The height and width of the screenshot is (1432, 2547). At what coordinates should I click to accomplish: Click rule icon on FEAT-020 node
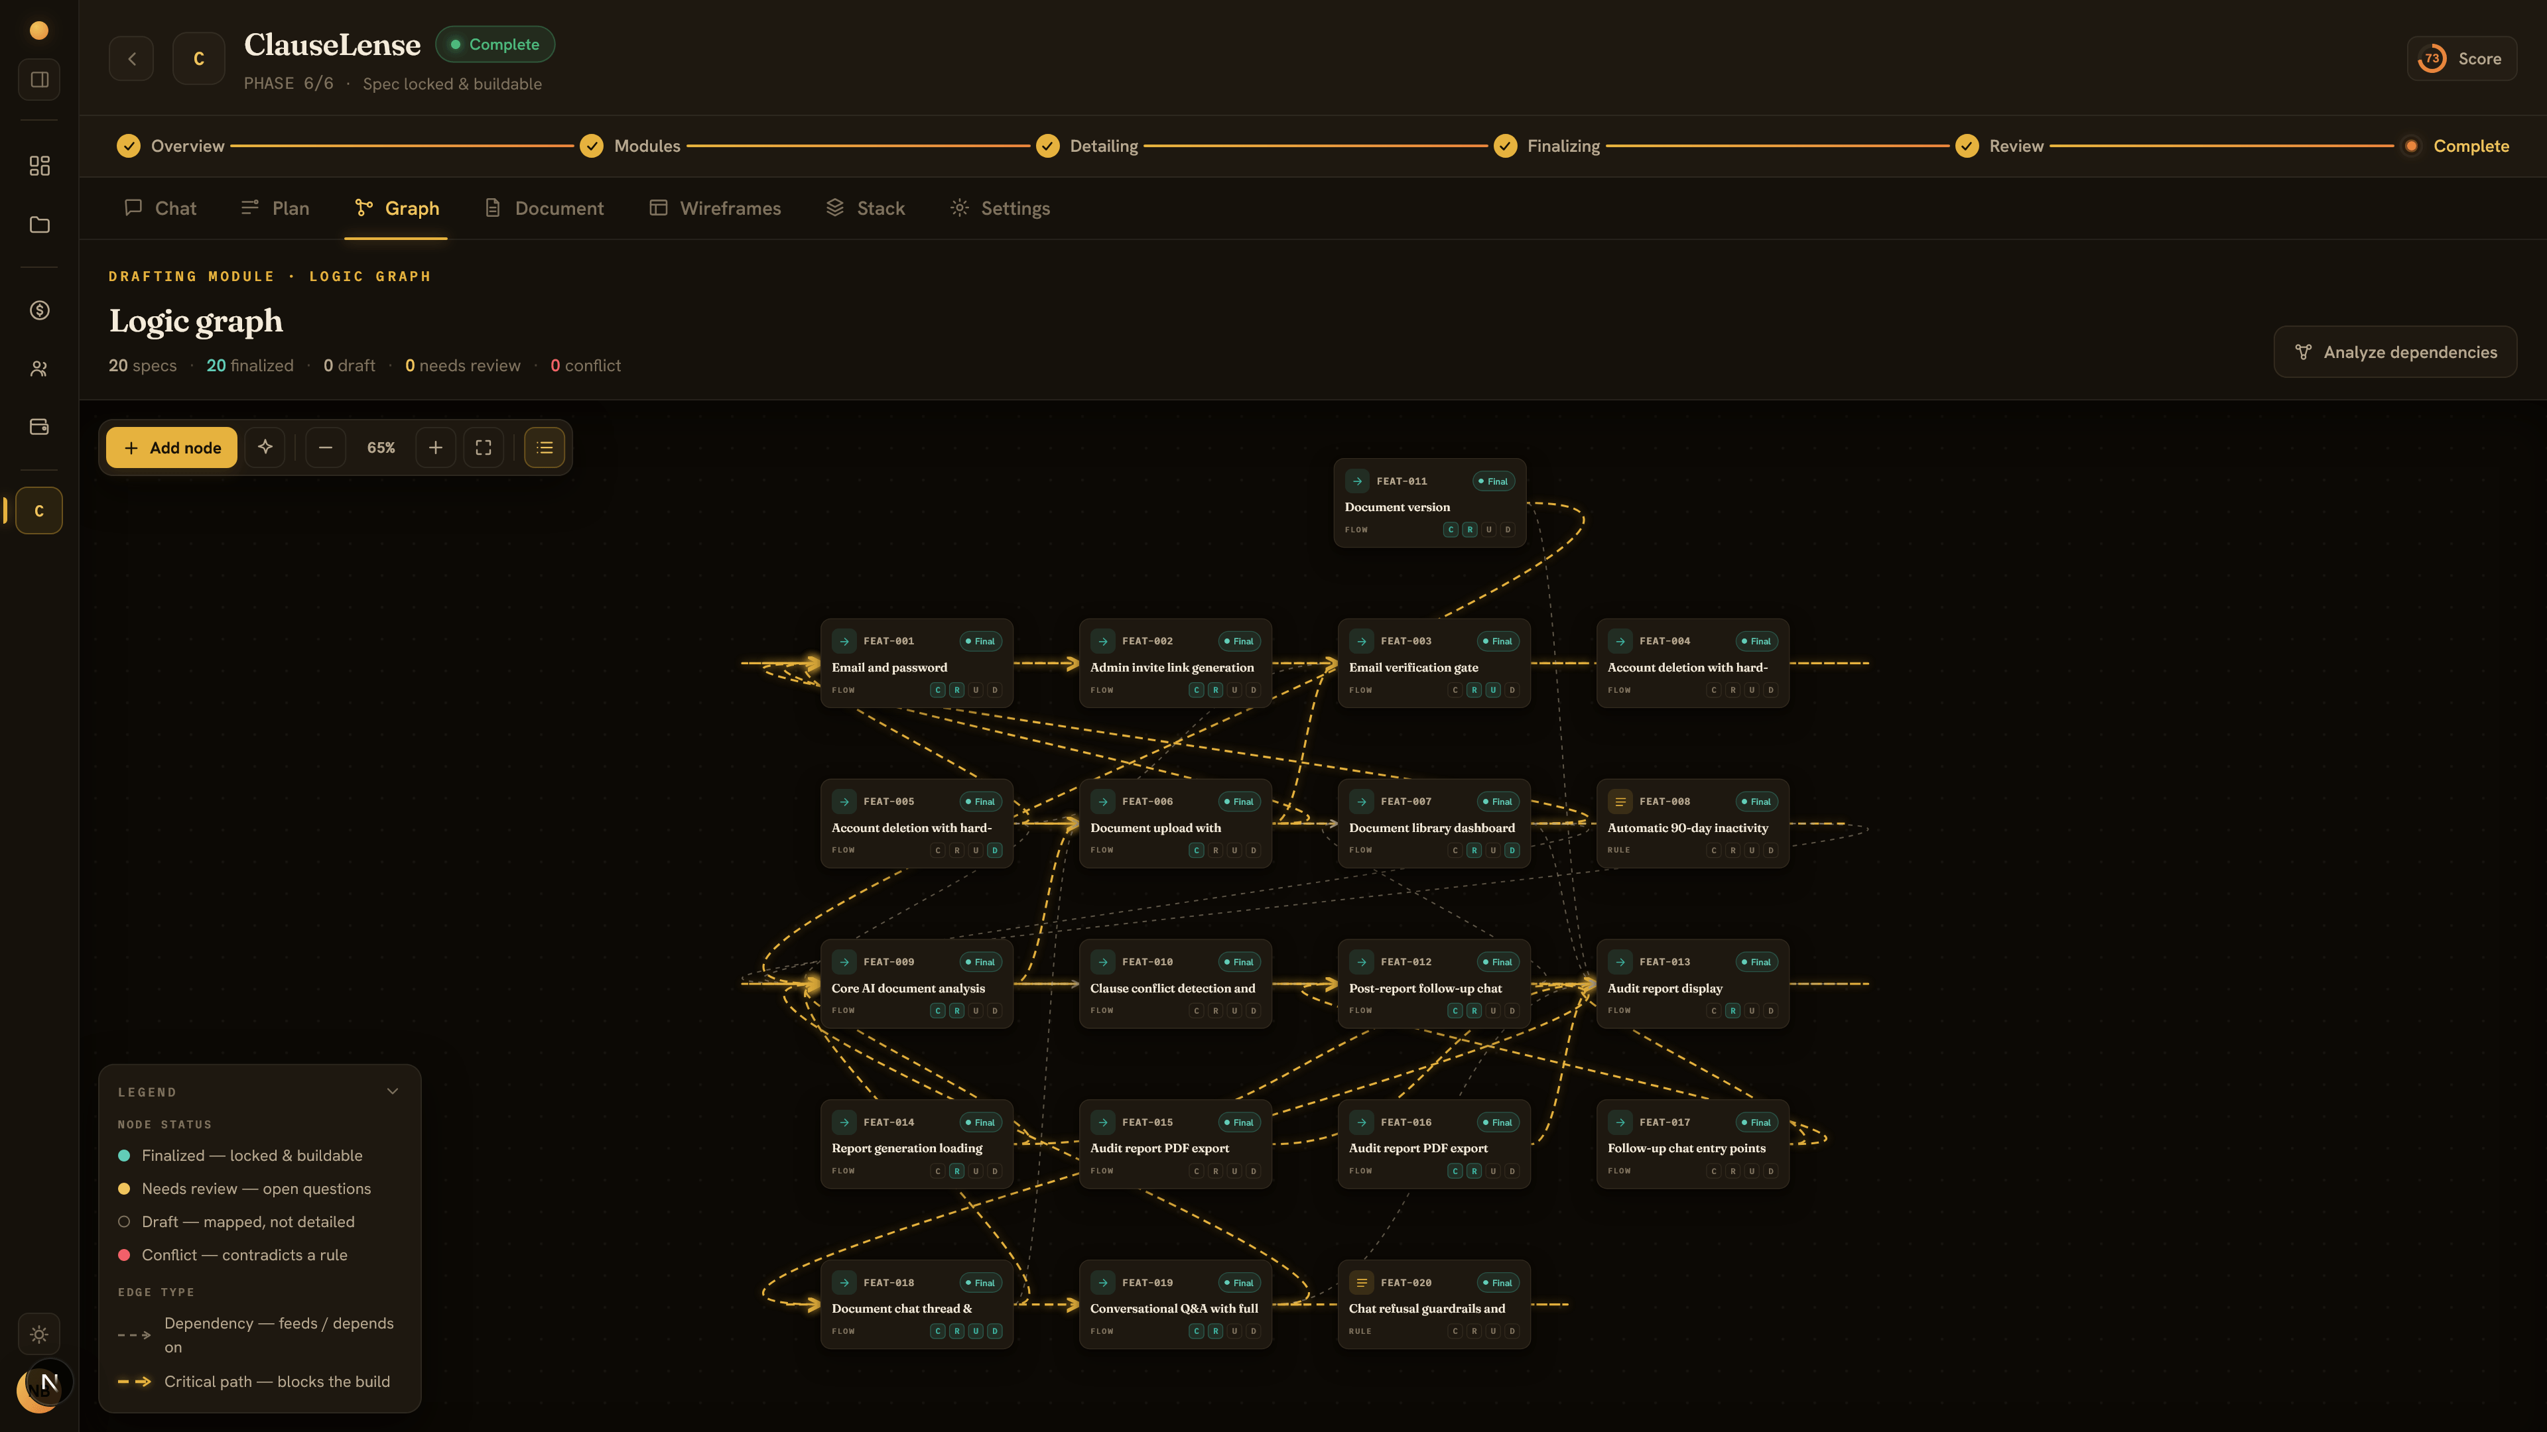point(1362,1283)
